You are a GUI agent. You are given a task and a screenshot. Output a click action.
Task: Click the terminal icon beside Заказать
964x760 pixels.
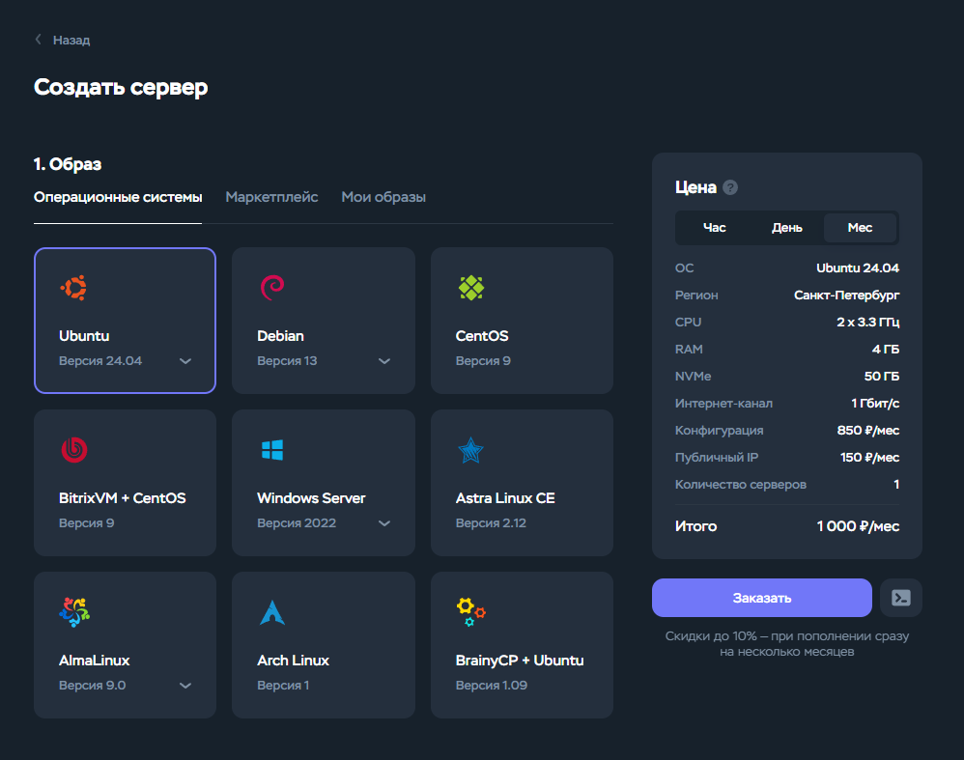901,598
